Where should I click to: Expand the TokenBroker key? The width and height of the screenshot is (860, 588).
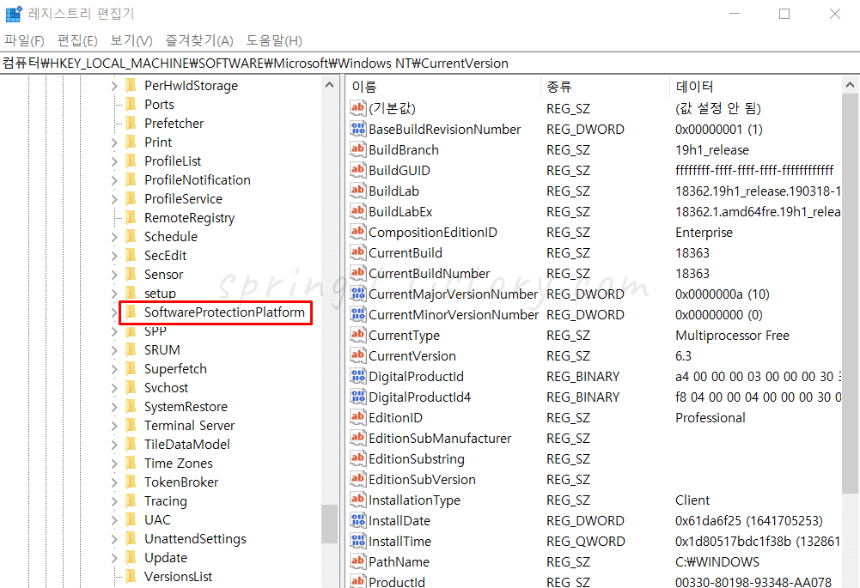click(x=114, y=482)
